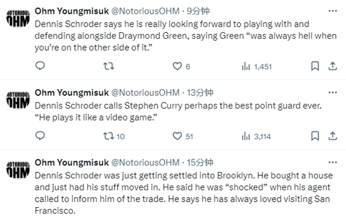Open Ohm Youngmisuk profile from first tweet
346x219 pixels.
pyautogui.click(x=72, y=11)
